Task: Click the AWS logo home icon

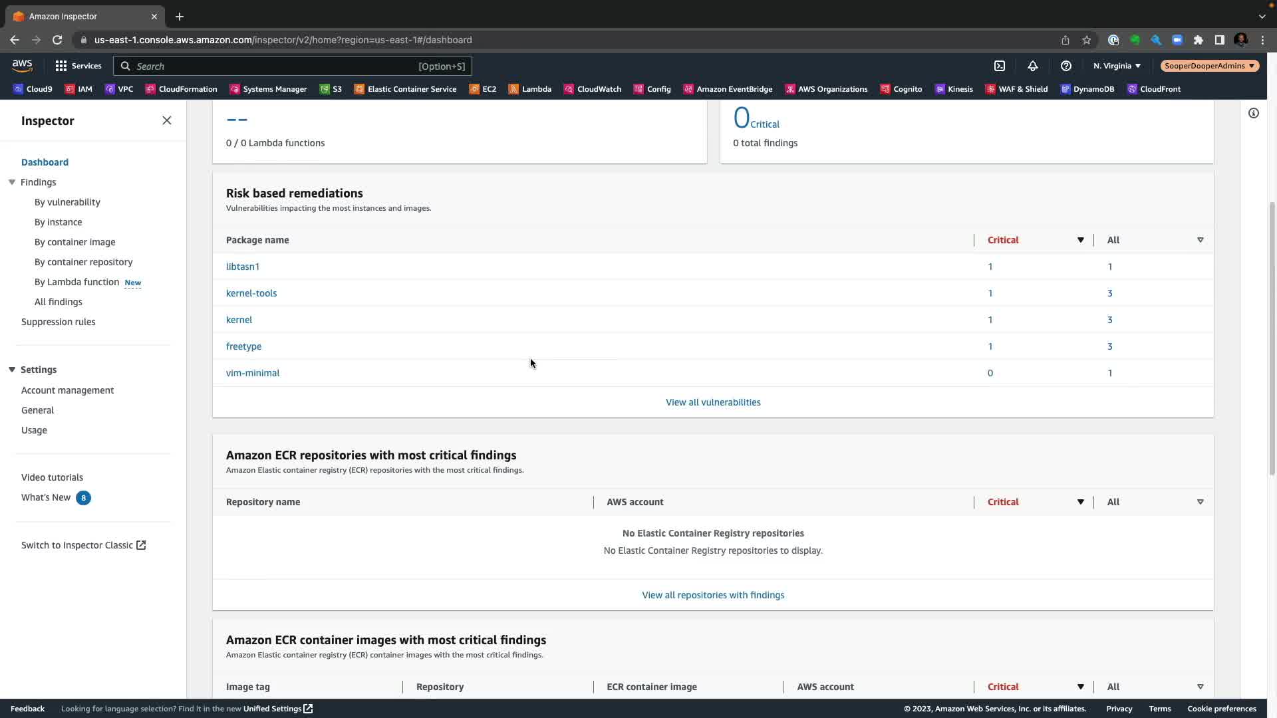Action: [22, 65]
